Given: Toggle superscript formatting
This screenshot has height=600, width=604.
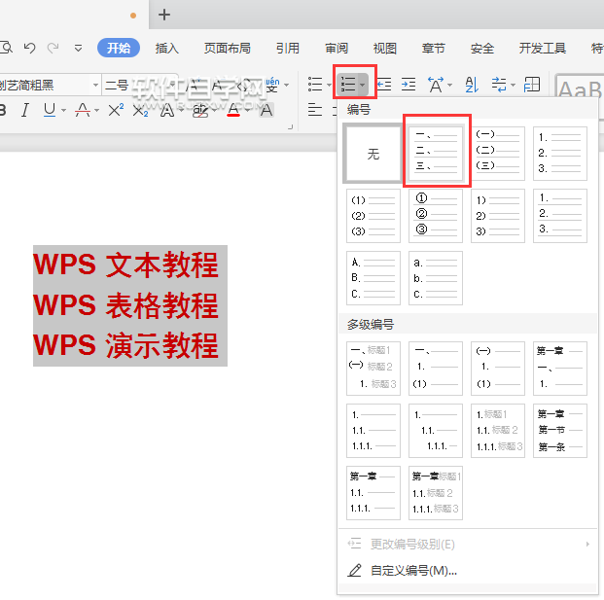Looking at the screenshot, I should pyautogui.click(x=116, y=110).
